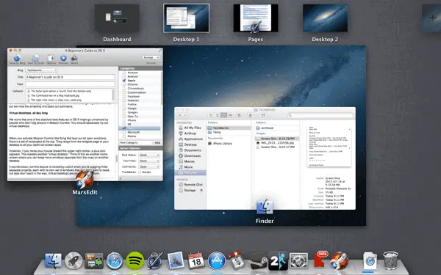Viewport: 441px width, 275px height.
Task: Switch to the Dashboard space
Action: [117, 18]
